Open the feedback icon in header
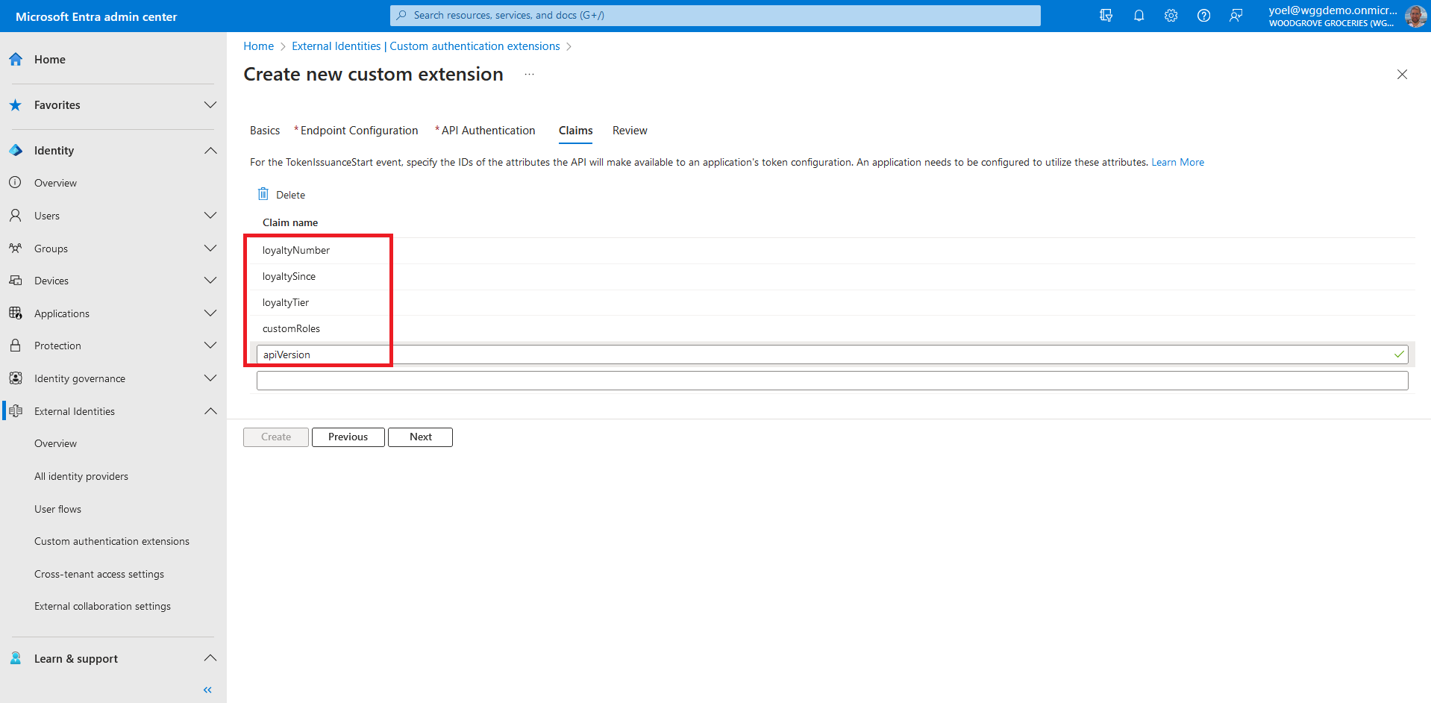 coord(1236,16)
